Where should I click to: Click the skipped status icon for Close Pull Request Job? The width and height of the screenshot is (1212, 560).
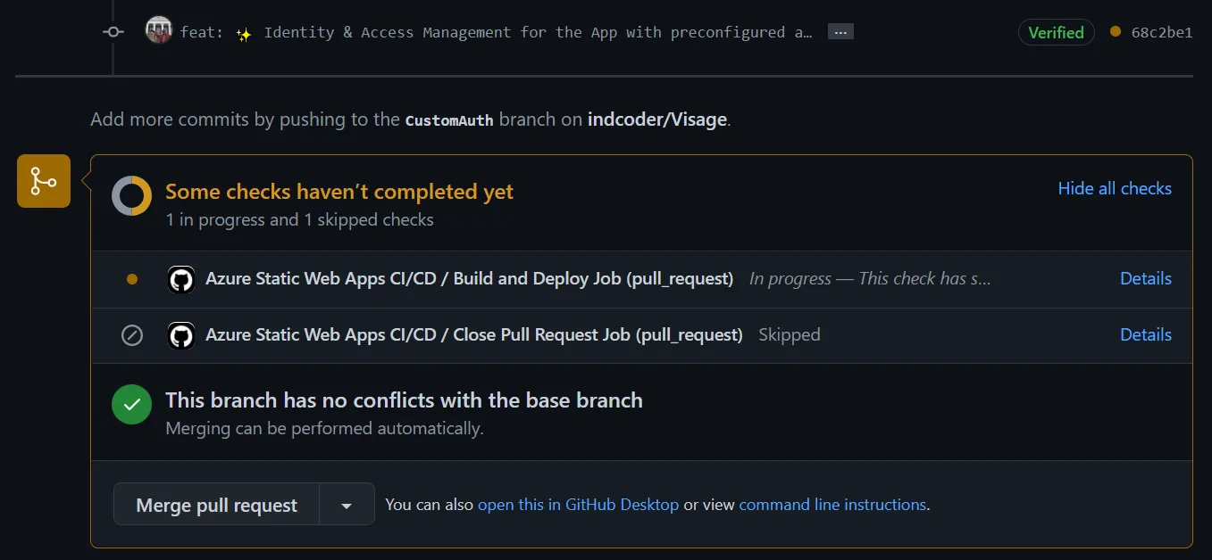[x=132, y=335]
